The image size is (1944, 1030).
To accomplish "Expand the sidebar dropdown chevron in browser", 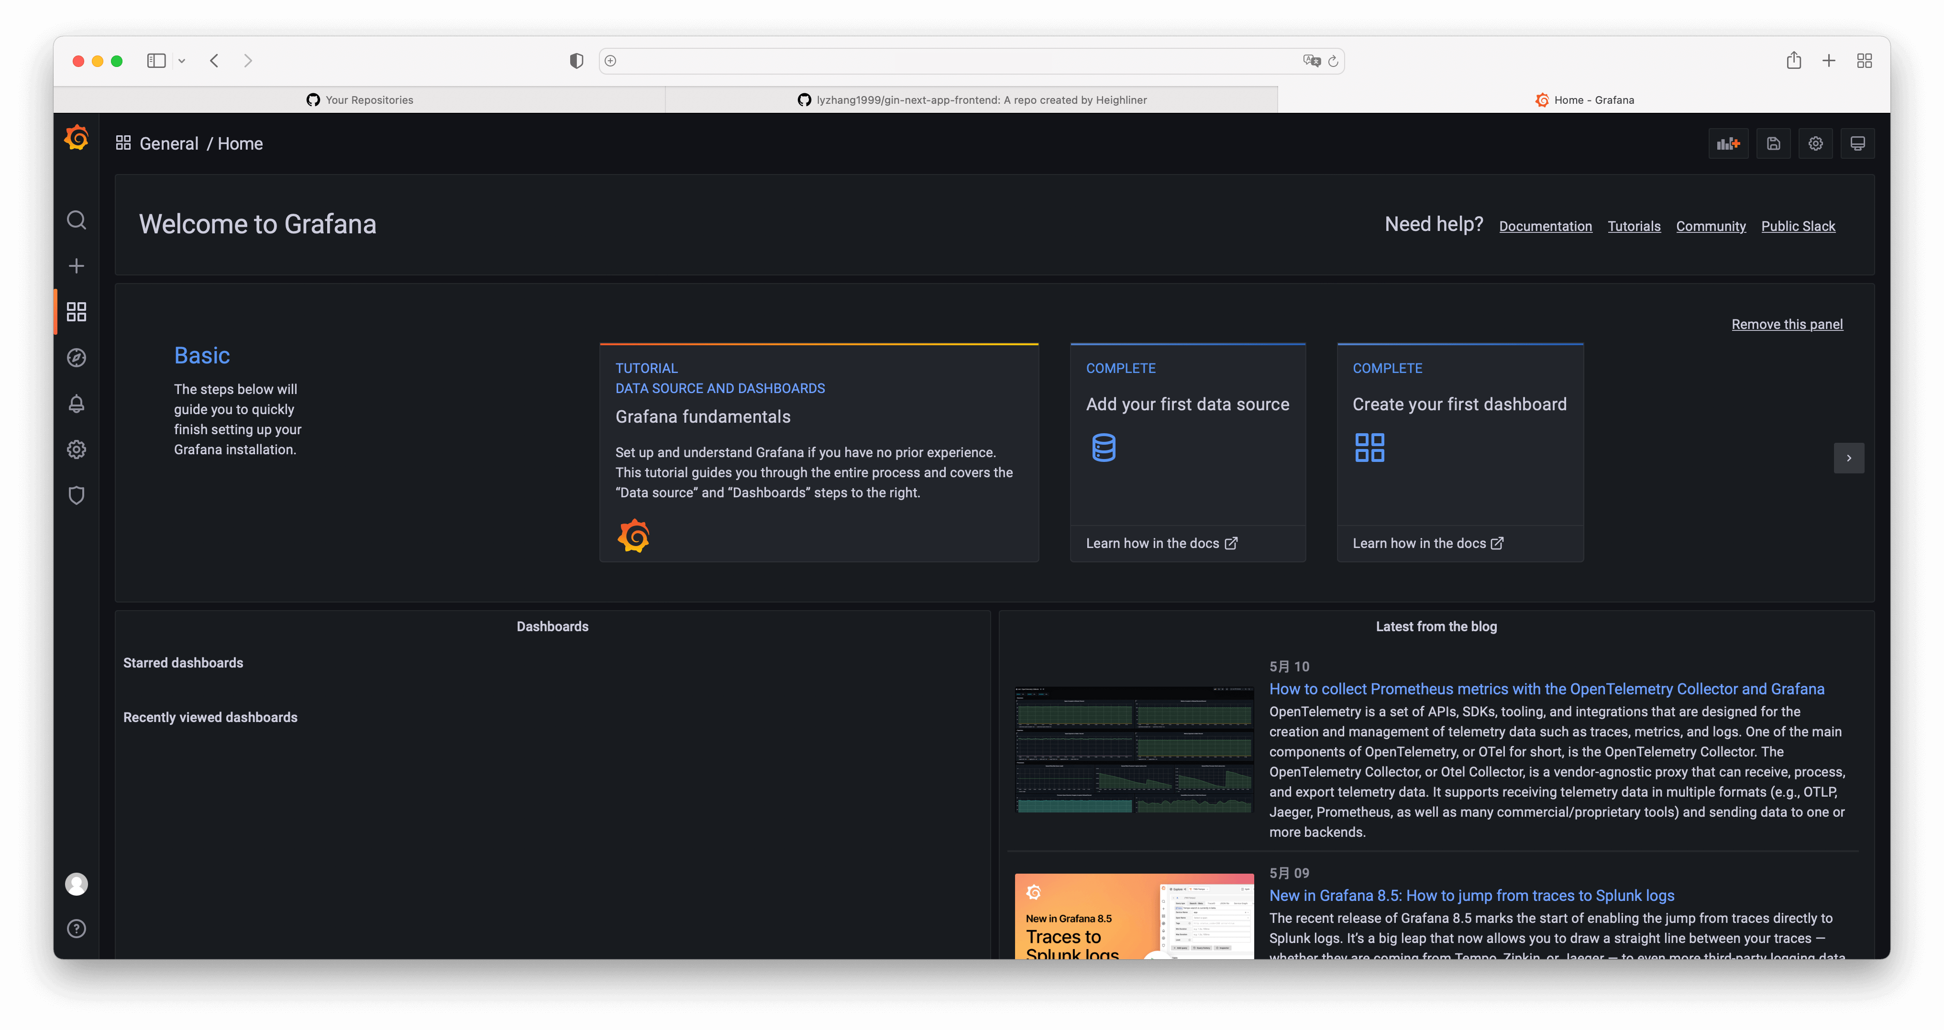I will (x=182, y=61).
